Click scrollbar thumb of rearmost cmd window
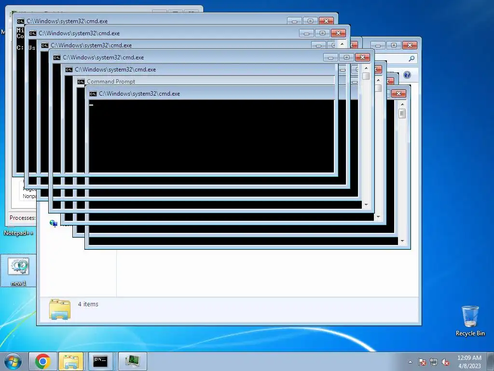The width and height of the screenshot is (494, 371). point(402,113)
